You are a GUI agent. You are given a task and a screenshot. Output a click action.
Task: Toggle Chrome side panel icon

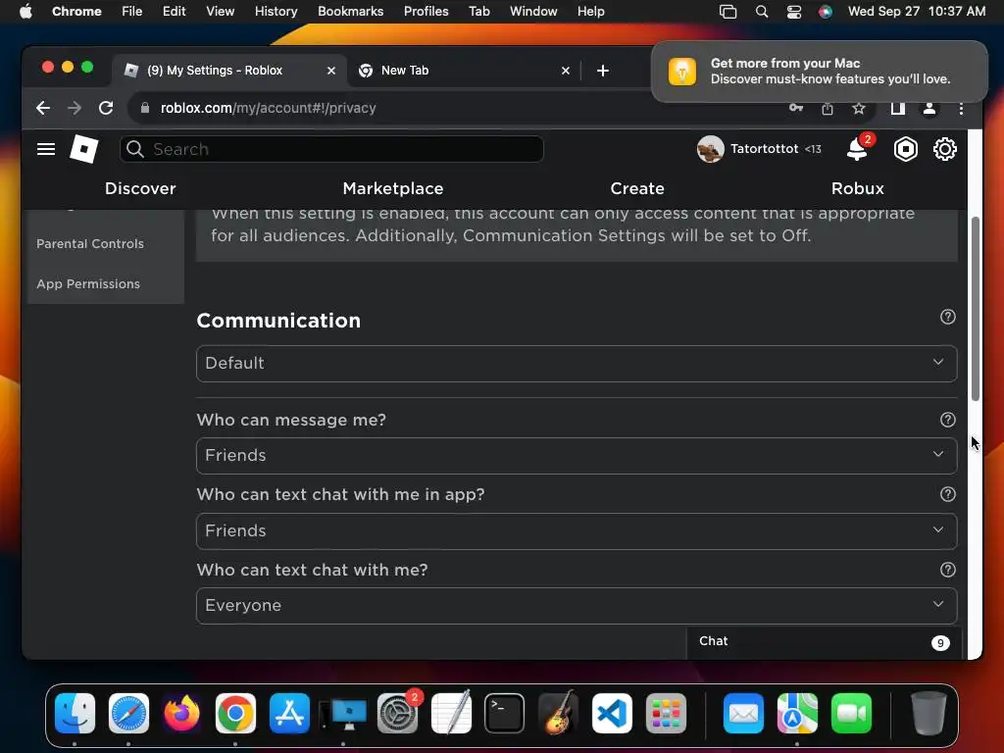pyautogui.click(x=898, y=108)
